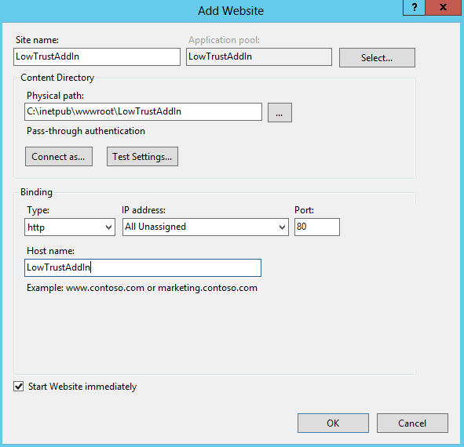This screenshot has width=464, height=447.
Task: Click the Application pool text box
Action: click(259, 56)
